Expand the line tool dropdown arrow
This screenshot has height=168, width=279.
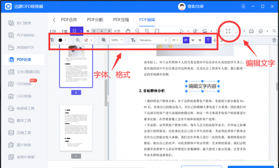tap(244, 31)
